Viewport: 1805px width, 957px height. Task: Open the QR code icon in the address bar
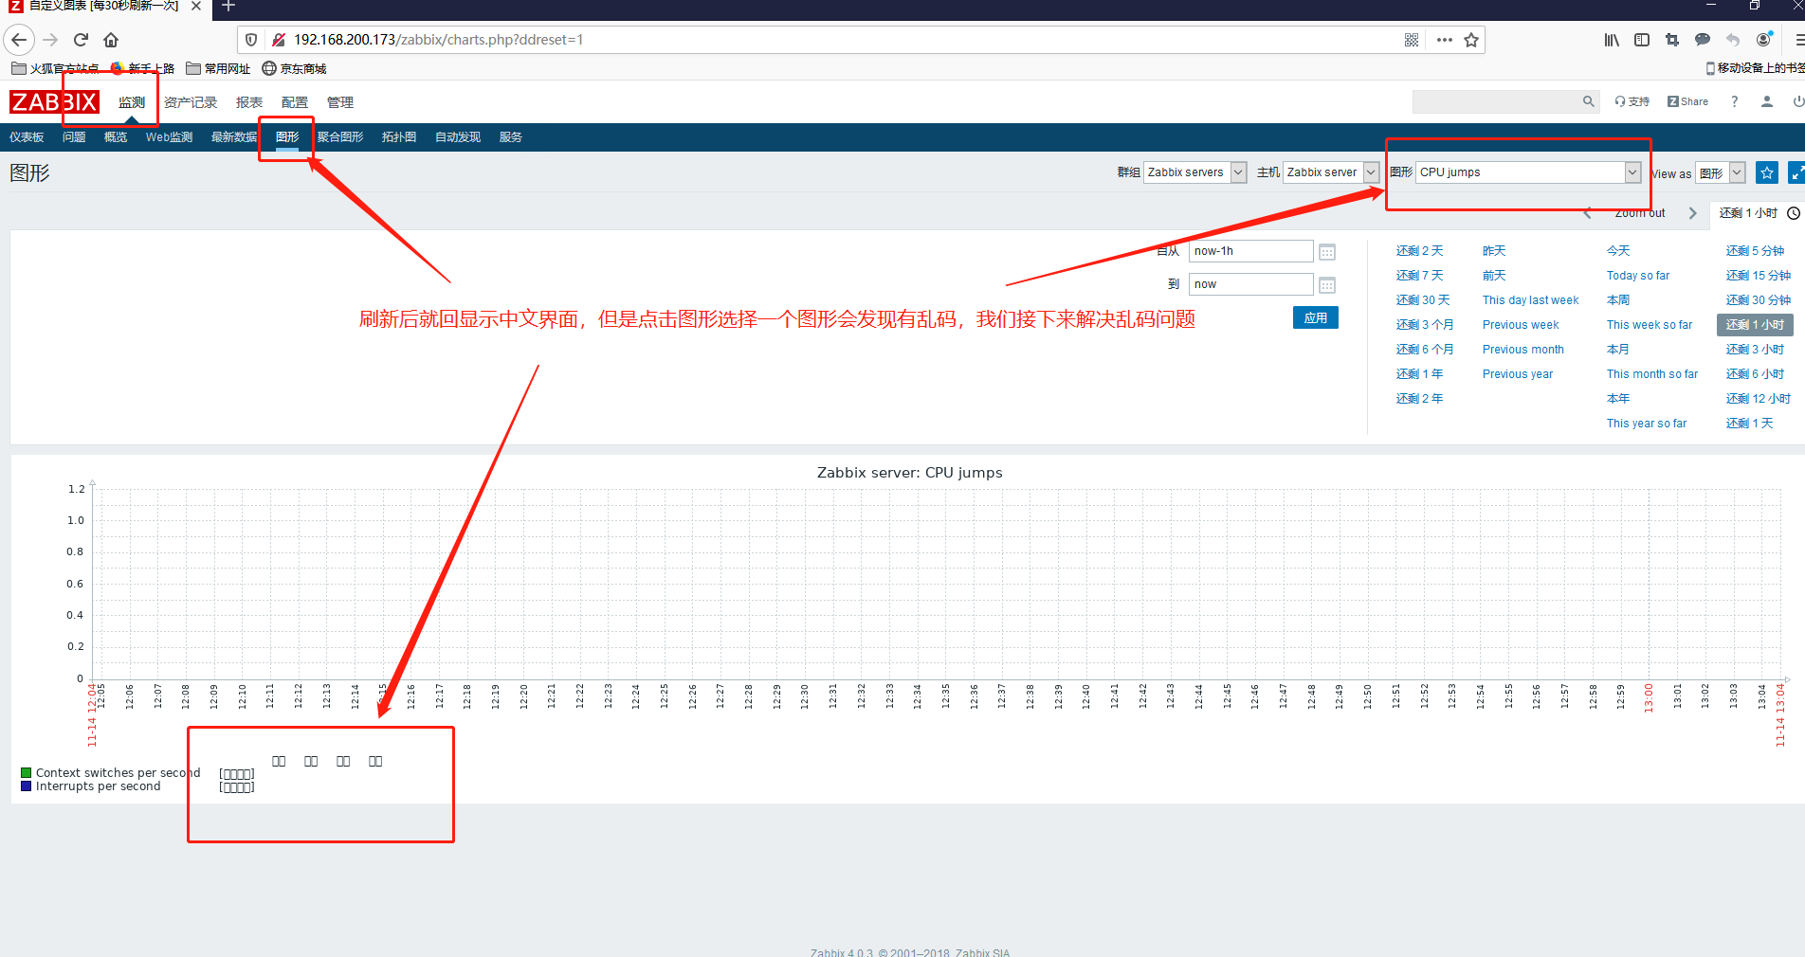point(1412,40)
